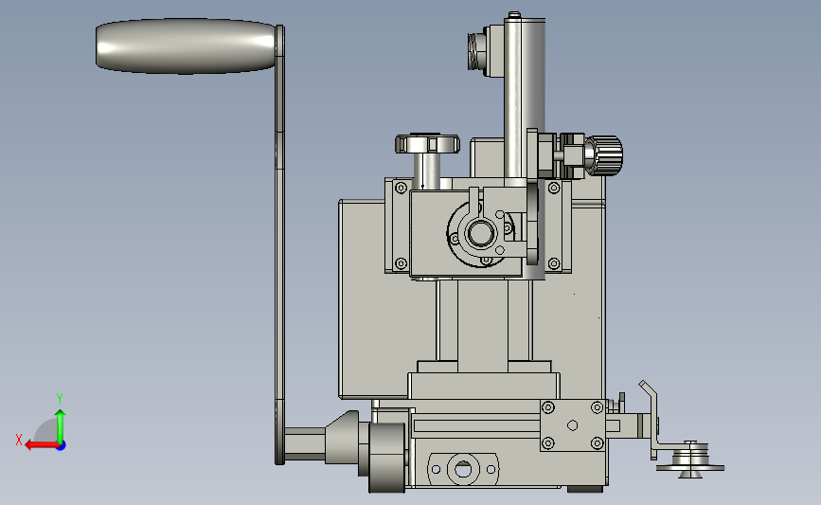Select the square plate with four corner screws
This screenshot has width=821, height=505.
click(573, 425)
